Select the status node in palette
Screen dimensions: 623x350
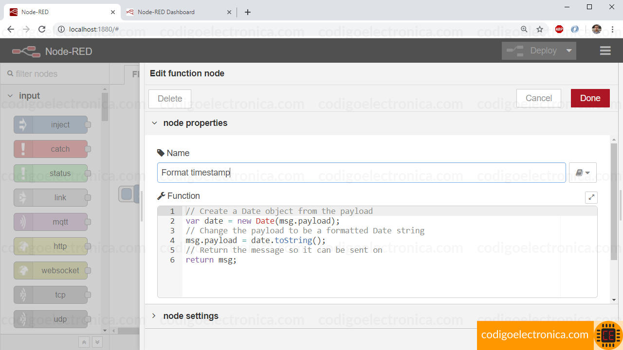(x=51, y=174)
